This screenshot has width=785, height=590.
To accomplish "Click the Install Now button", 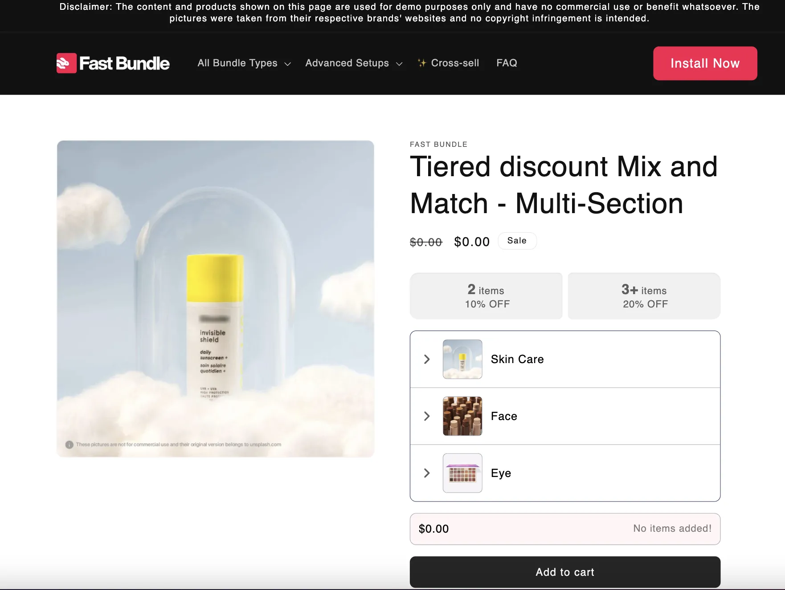I will coord(704,63).
